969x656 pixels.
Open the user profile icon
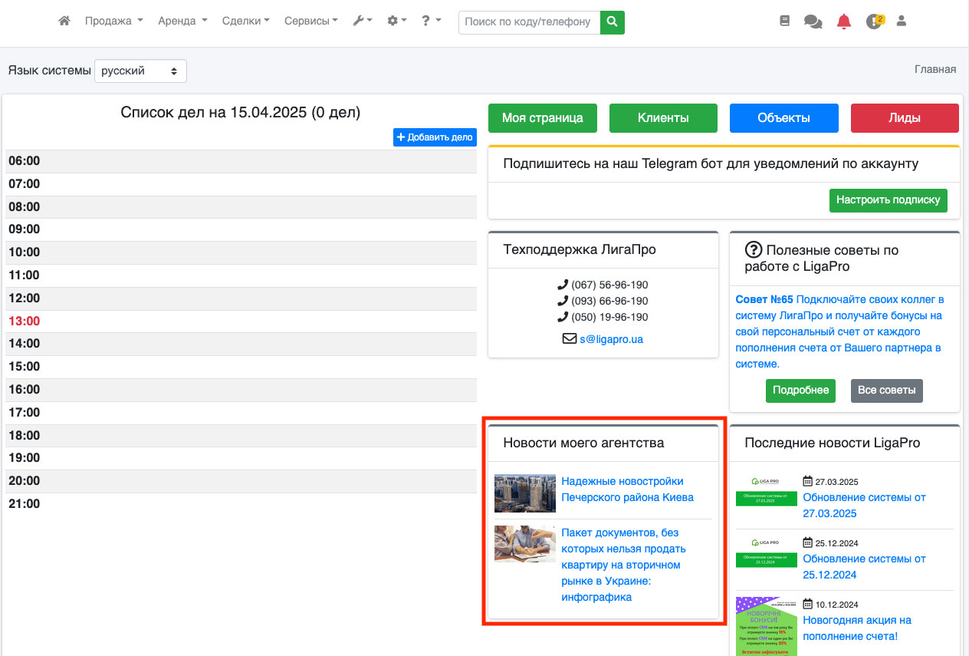(x=902, y=21)
